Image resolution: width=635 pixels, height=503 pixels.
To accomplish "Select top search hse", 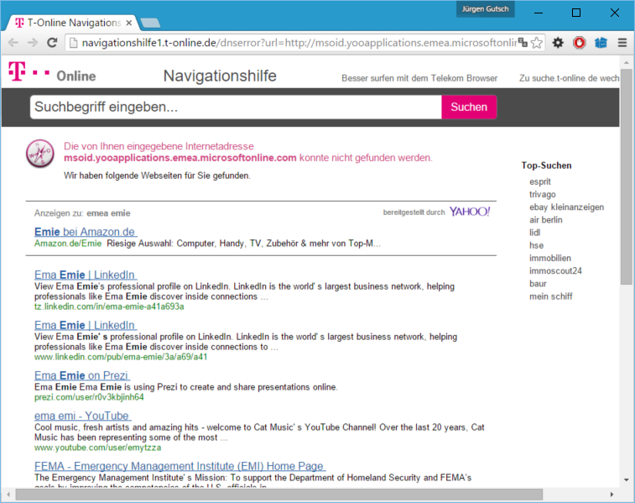I will 536,246.
